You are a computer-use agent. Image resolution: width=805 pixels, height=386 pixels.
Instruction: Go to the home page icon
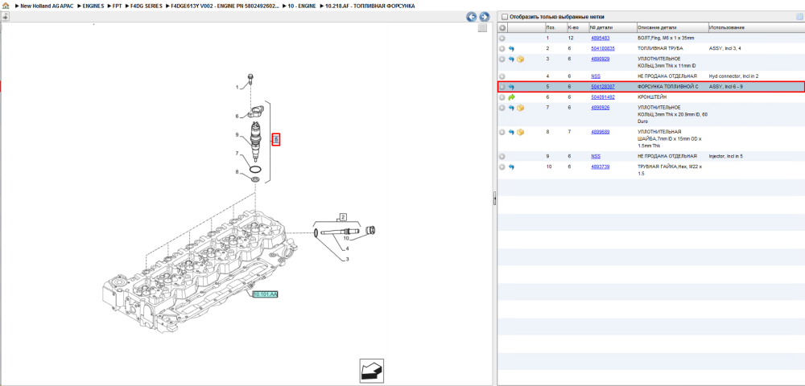pyautogui.click(x=6, y=6)
